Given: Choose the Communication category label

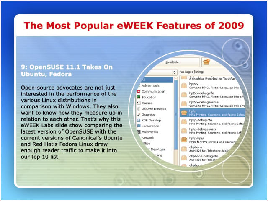Looking at the screenshot, I should (153, 91).
